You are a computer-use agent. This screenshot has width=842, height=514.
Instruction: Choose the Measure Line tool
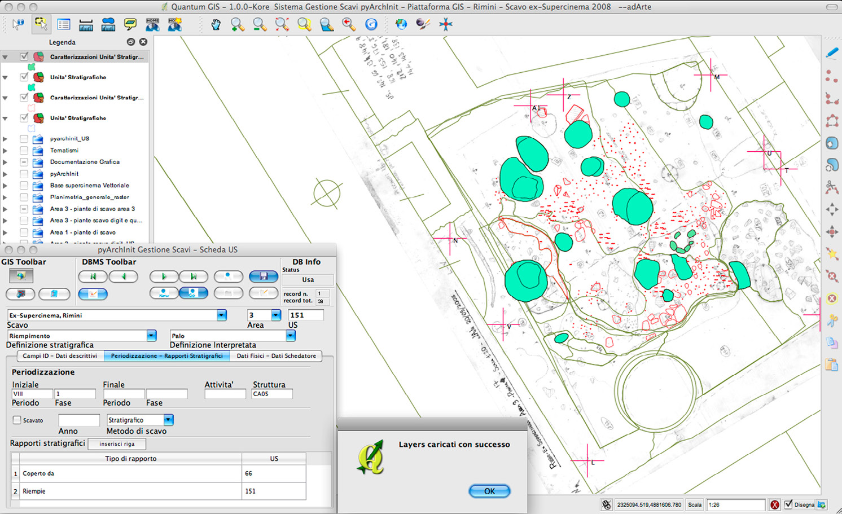coord(86,24)
